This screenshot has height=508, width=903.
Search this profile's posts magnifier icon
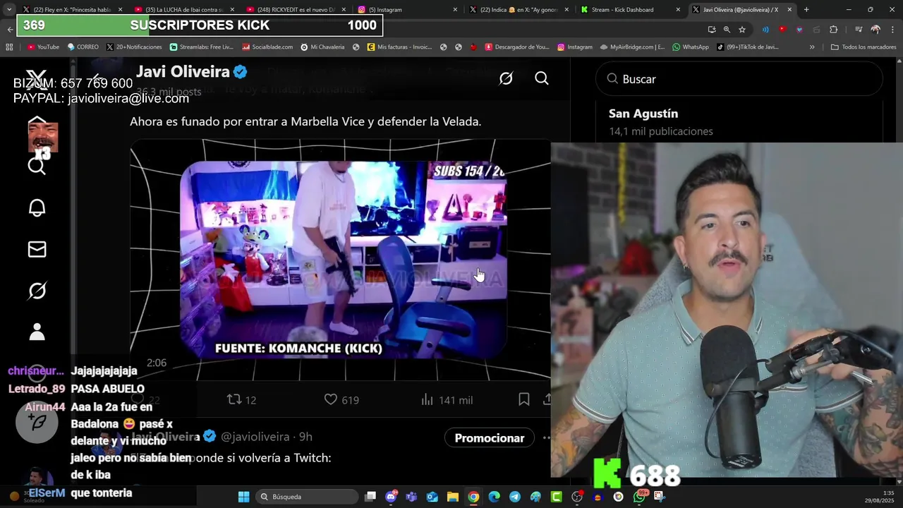click(542, 78)
